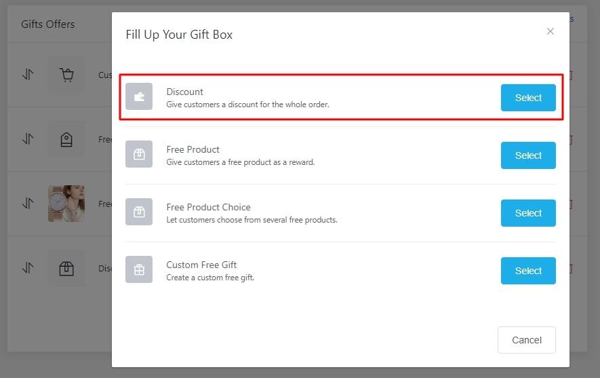Click the Free Product box icon
Viewport: 600px width, 378px height.
pos(139,154)
